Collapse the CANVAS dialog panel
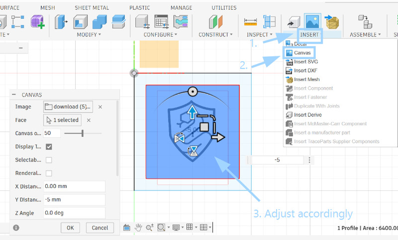Image resolution: width=398 pixels, height=240 pixels. [14, 95]
